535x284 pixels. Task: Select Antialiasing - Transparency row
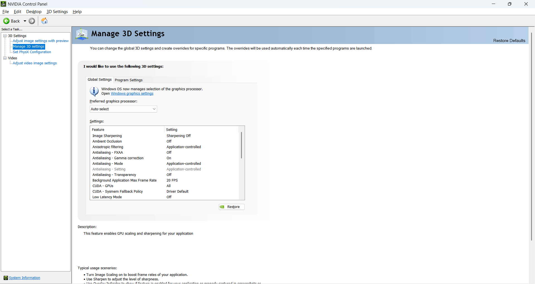164,175
